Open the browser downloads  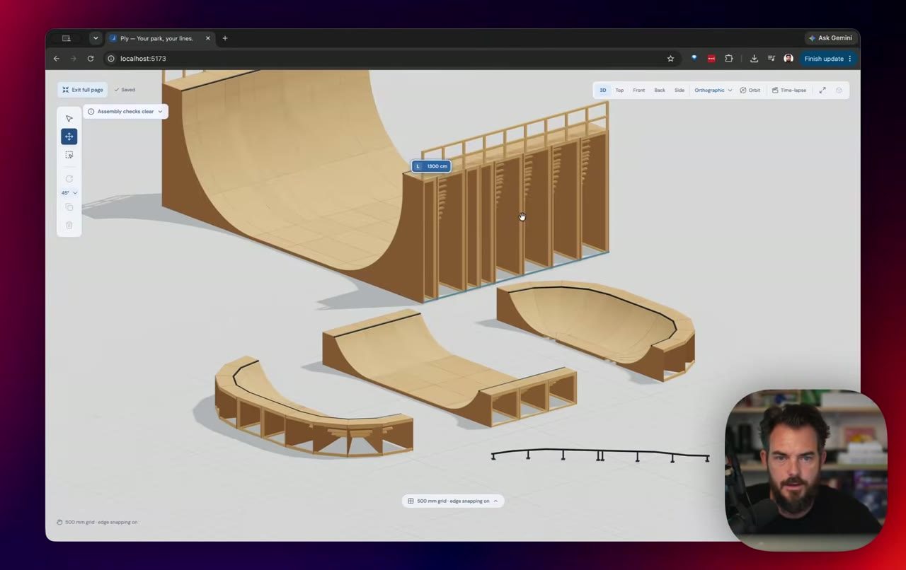point(754,59)
